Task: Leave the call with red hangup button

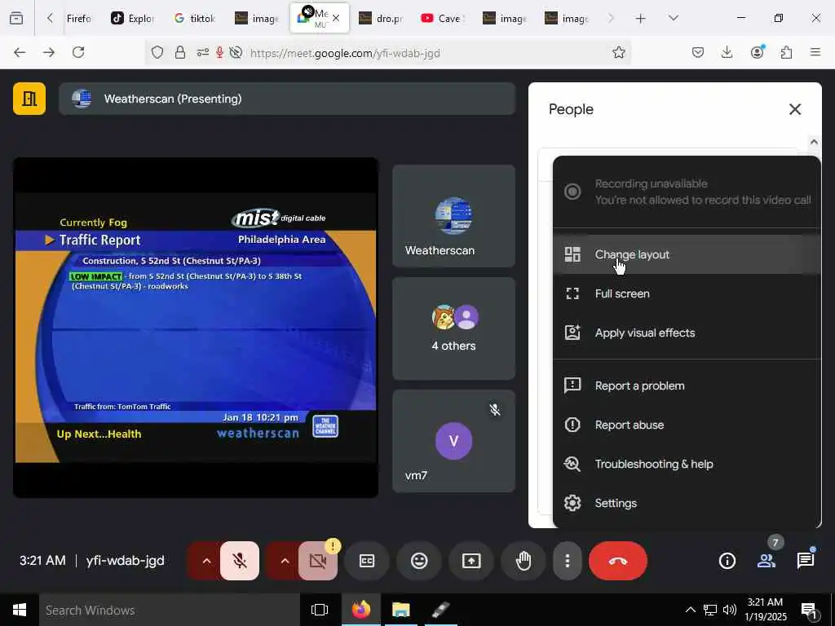Action: pyautogui.click(x=618, y=561)
